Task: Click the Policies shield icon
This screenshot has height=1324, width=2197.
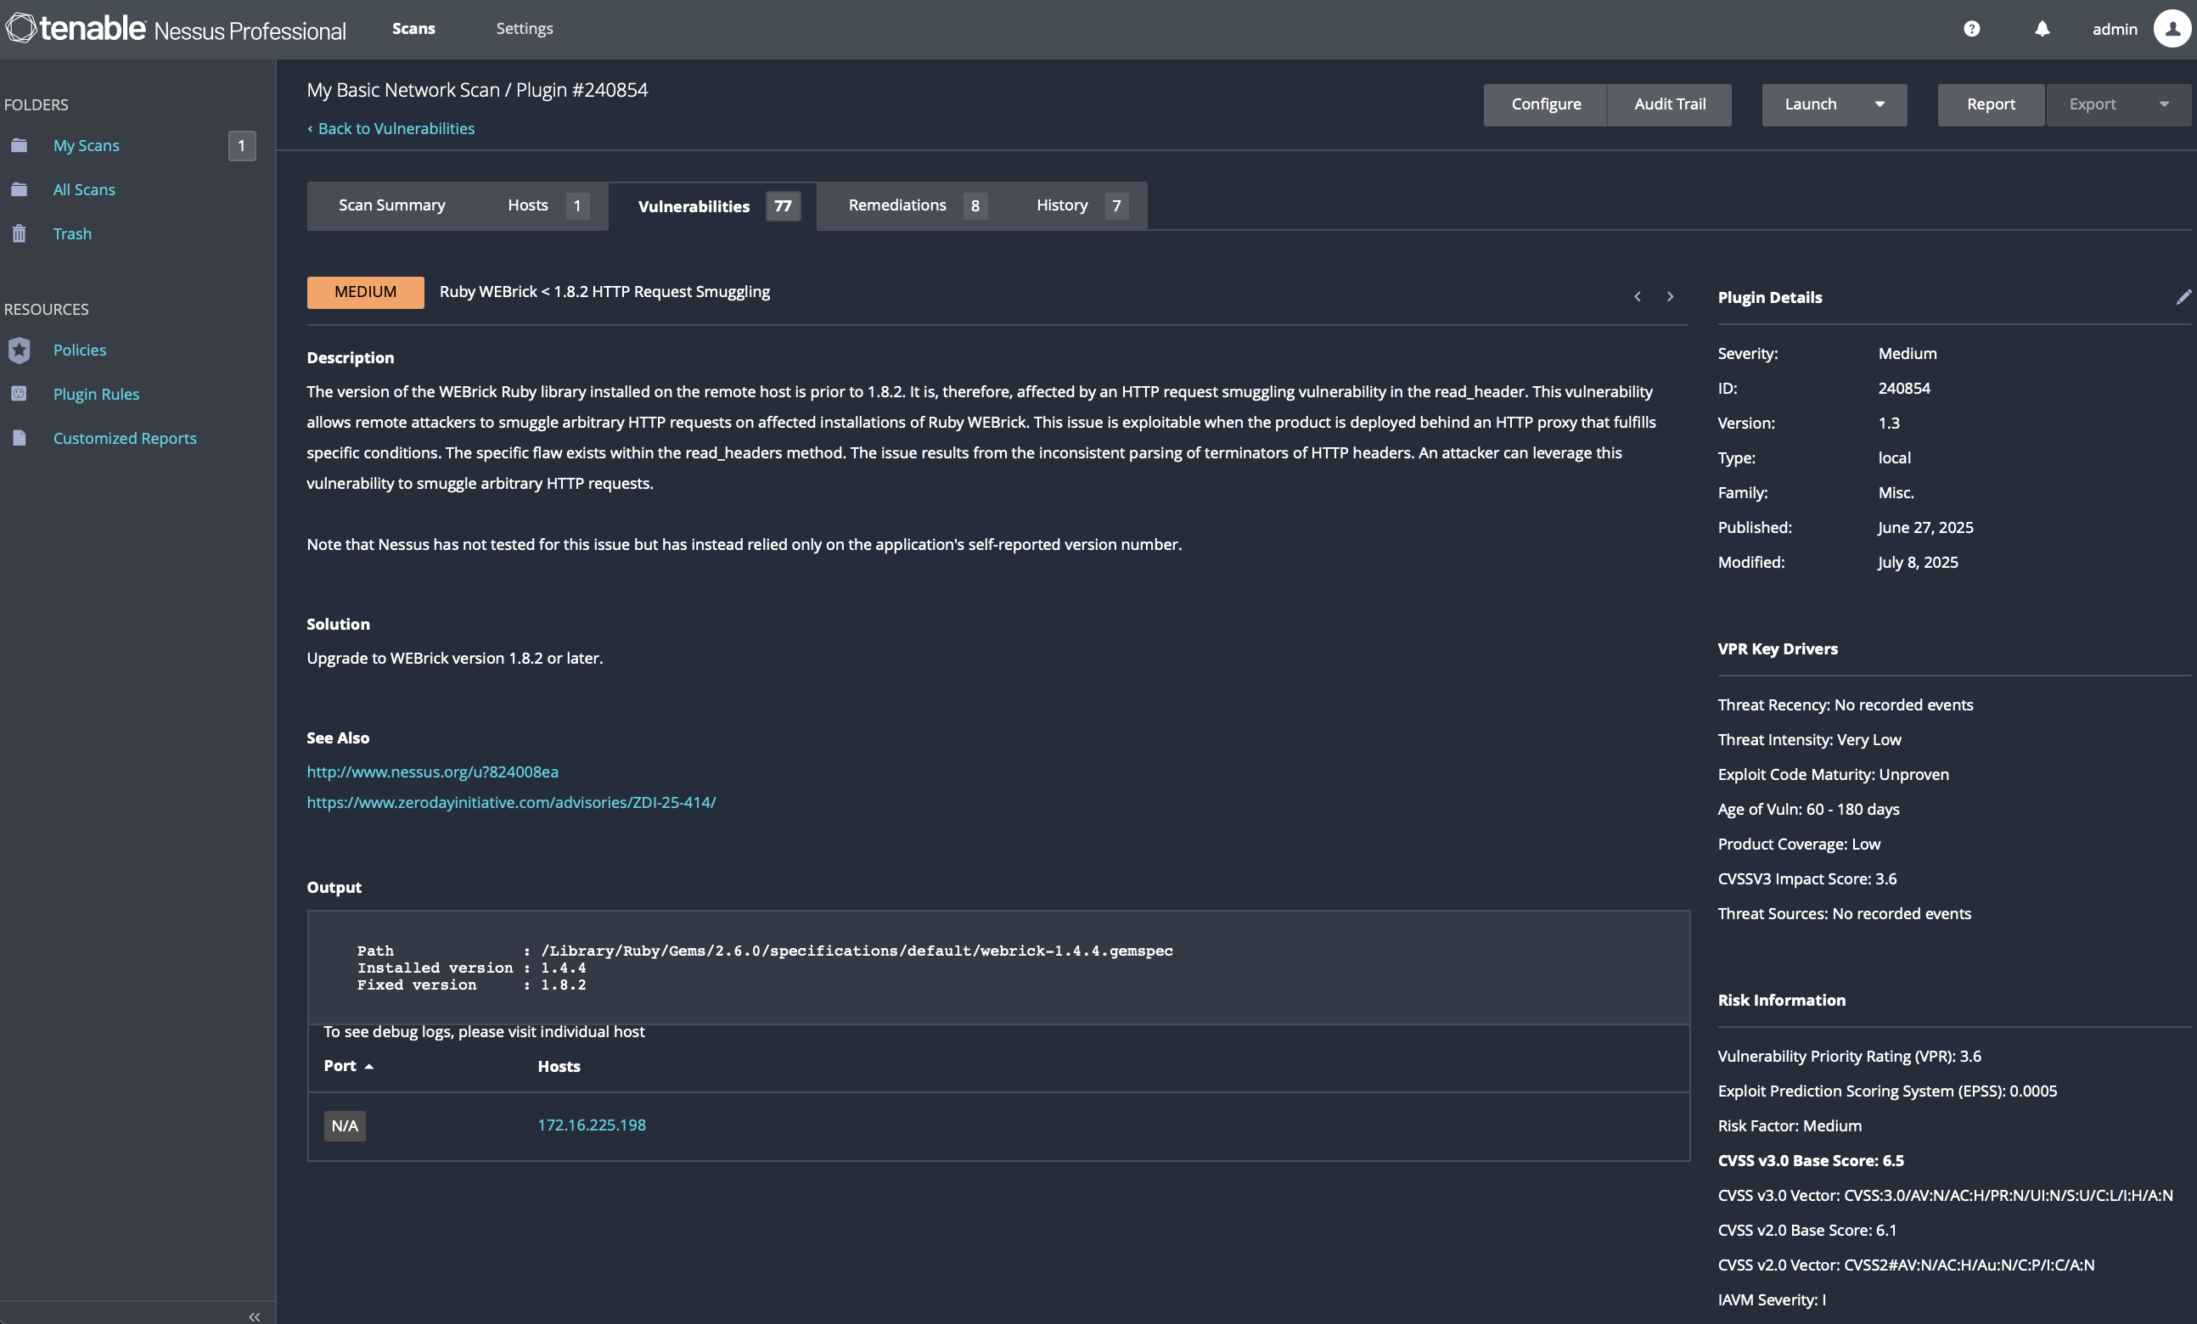Action: click(x=19, y=350)
